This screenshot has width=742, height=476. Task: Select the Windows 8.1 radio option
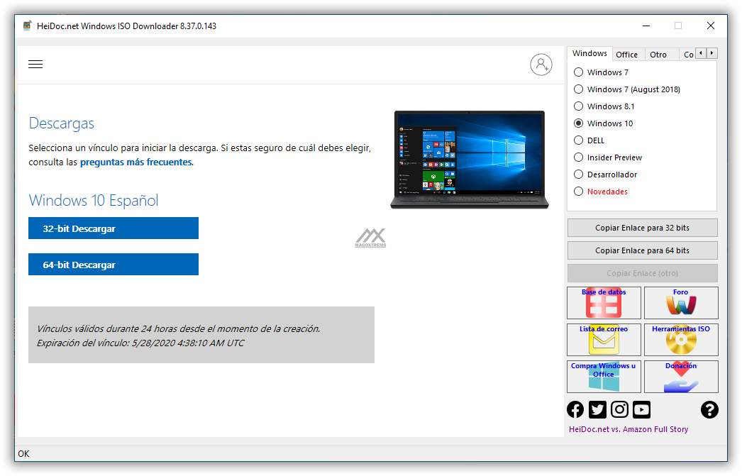click(578, 106)
